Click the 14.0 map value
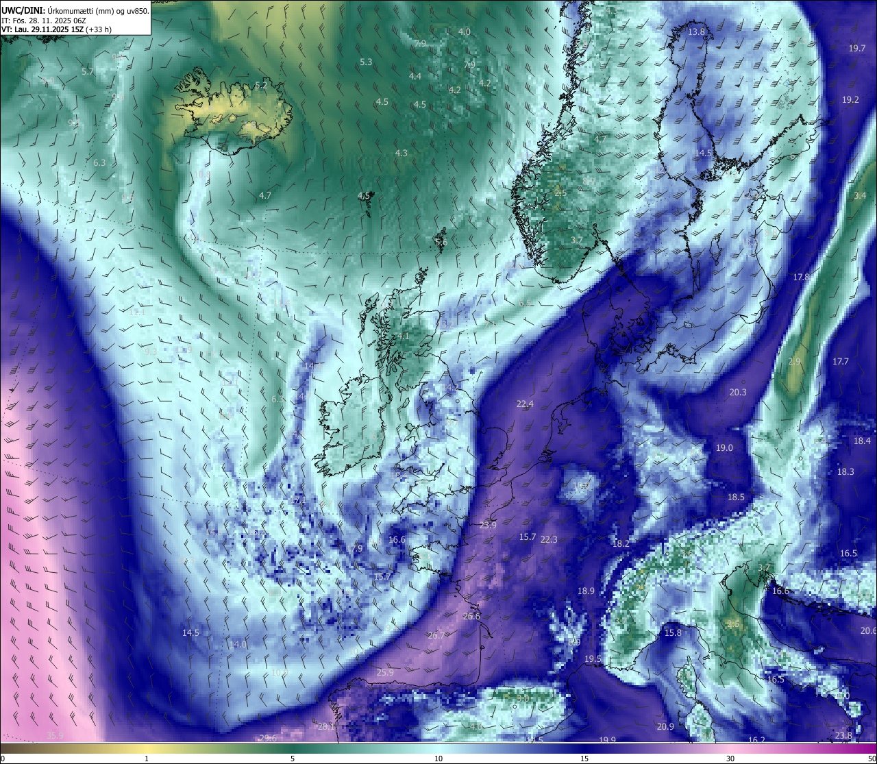 click(238, 644)
